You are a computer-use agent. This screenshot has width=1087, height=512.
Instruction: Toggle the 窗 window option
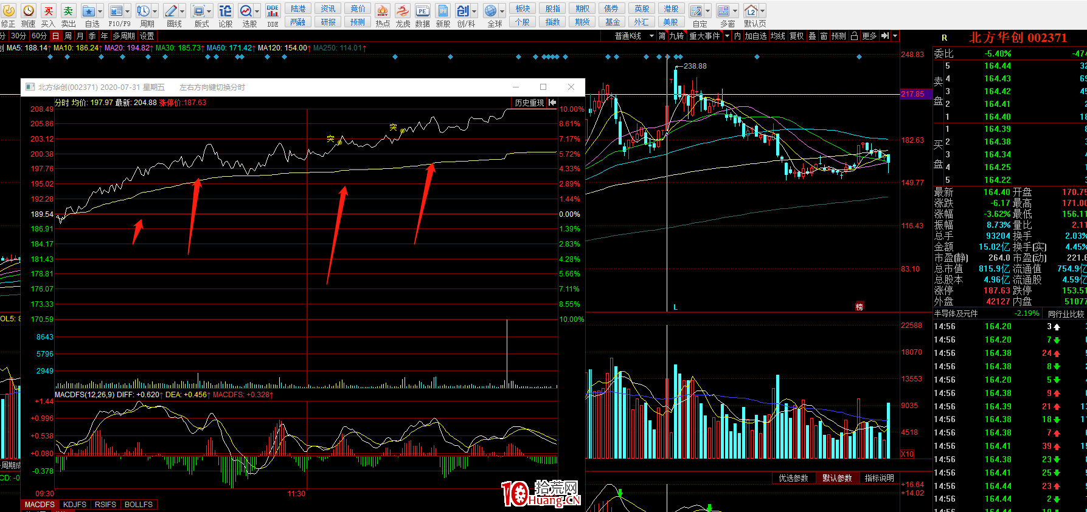click(x=824, y=36)
